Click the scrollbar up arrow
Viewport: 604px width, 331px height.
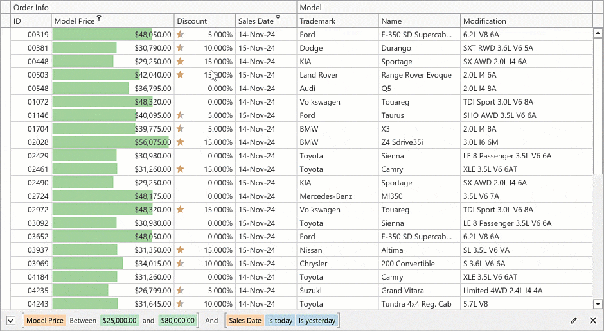(598, 33)
